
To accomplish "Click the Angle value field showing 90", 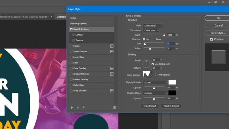I will (156, 60).
